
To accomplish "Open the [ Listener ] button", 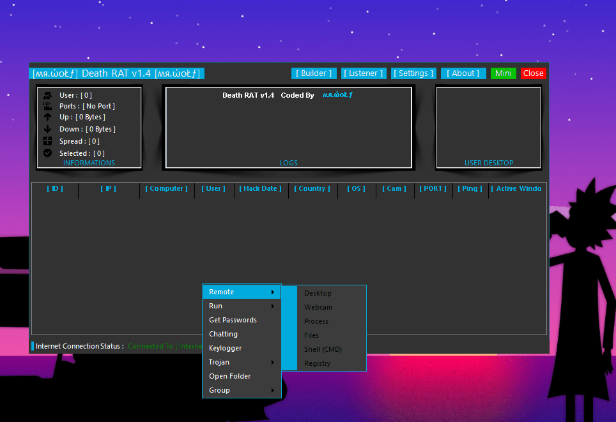I will pos(364,73).
